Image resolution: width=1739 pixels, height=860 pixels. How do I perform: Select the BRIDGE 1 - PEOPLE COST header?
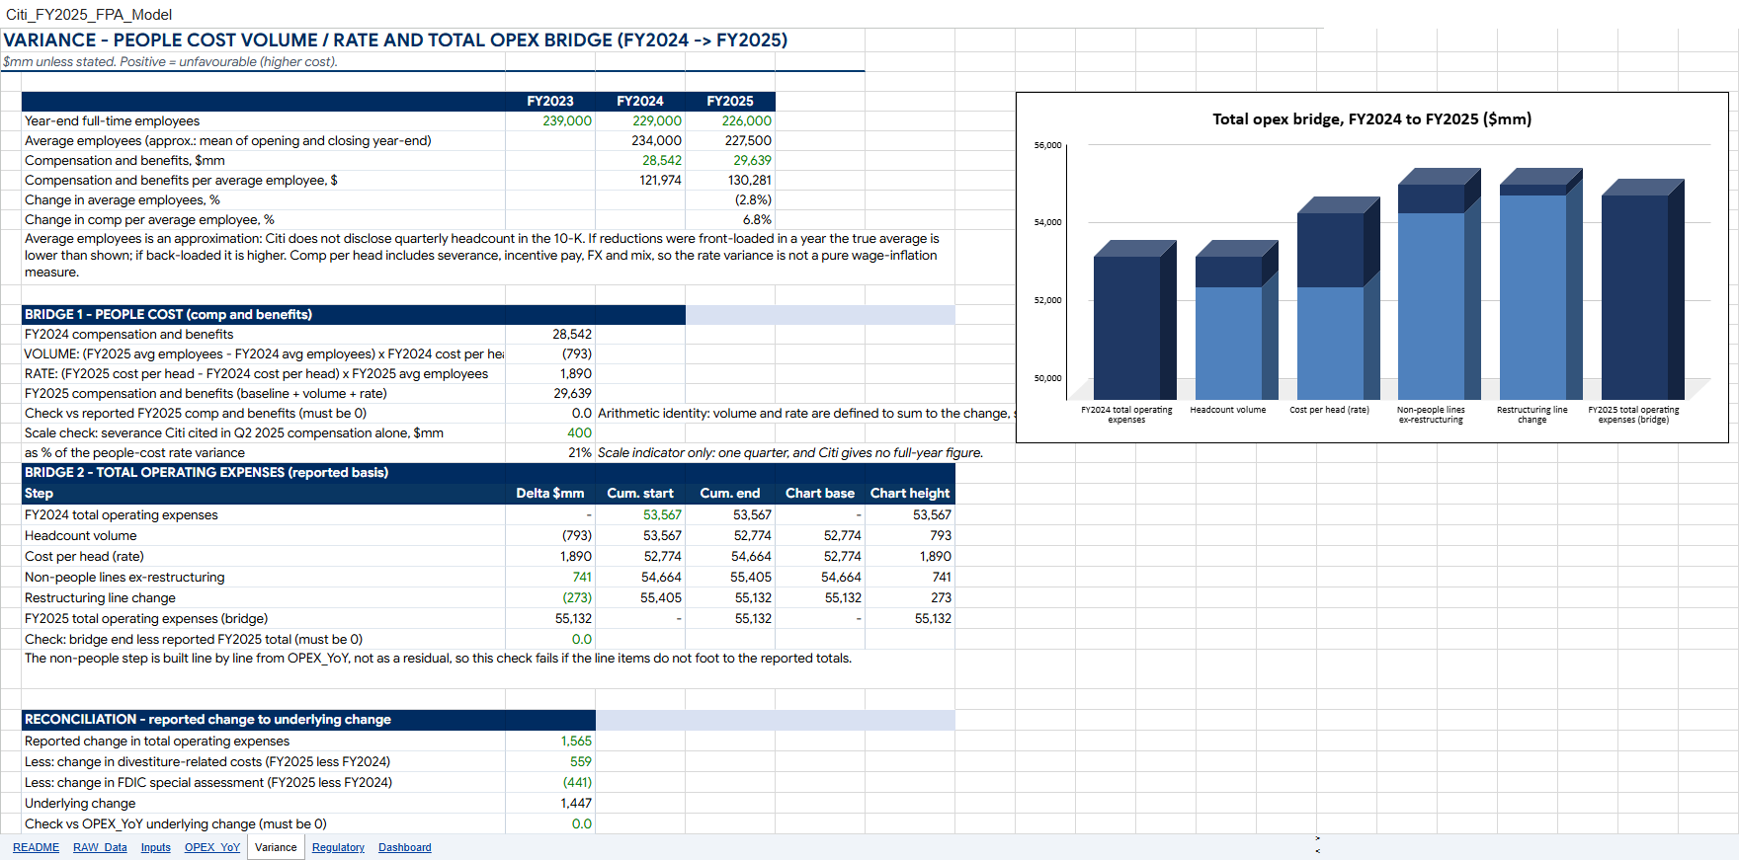coord(354,314)
